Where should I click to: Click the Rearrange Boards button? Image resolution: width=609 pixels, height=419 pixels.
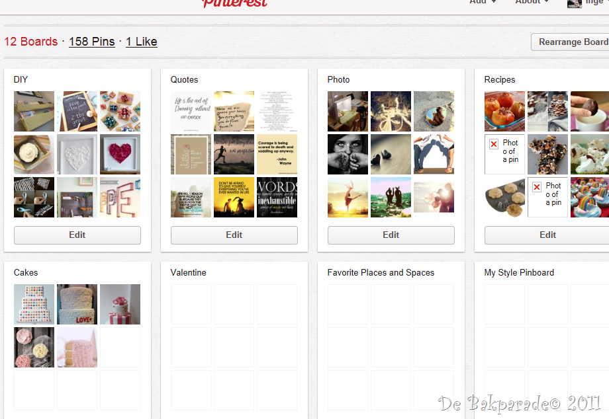[570, 42]
